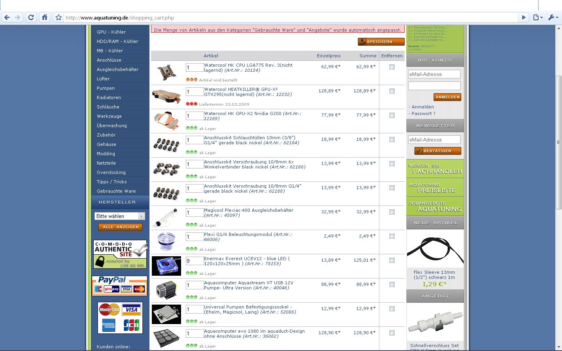Click the American Express card logo
Viewport: 562px width, 351px height.
(108, 325)
